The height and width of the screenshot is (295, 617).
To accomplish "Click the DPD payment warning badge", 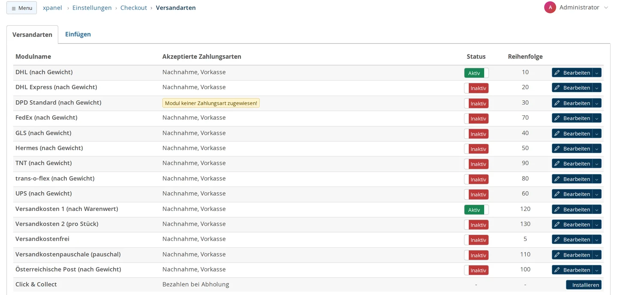I will (211, 103).
